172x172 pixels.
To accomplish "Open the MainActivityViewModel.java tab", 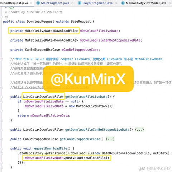I will tap(146, 3).
